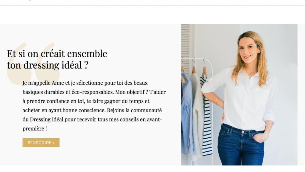Viewport: 305px width, 172px height.
Task: Select the light blue shirt on hanger
Action: pyautogui.click(x=187, y=112)
